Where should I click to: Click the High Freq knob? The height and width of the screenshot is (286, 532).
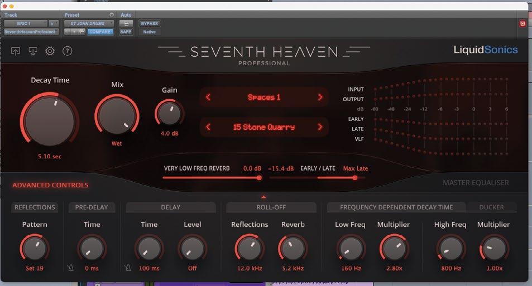[451, 249]
